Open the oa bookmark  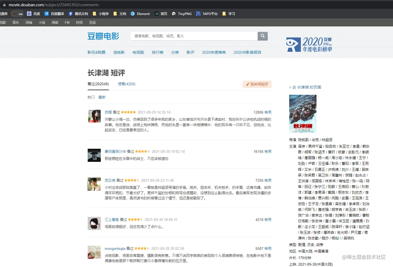[17, 14]
